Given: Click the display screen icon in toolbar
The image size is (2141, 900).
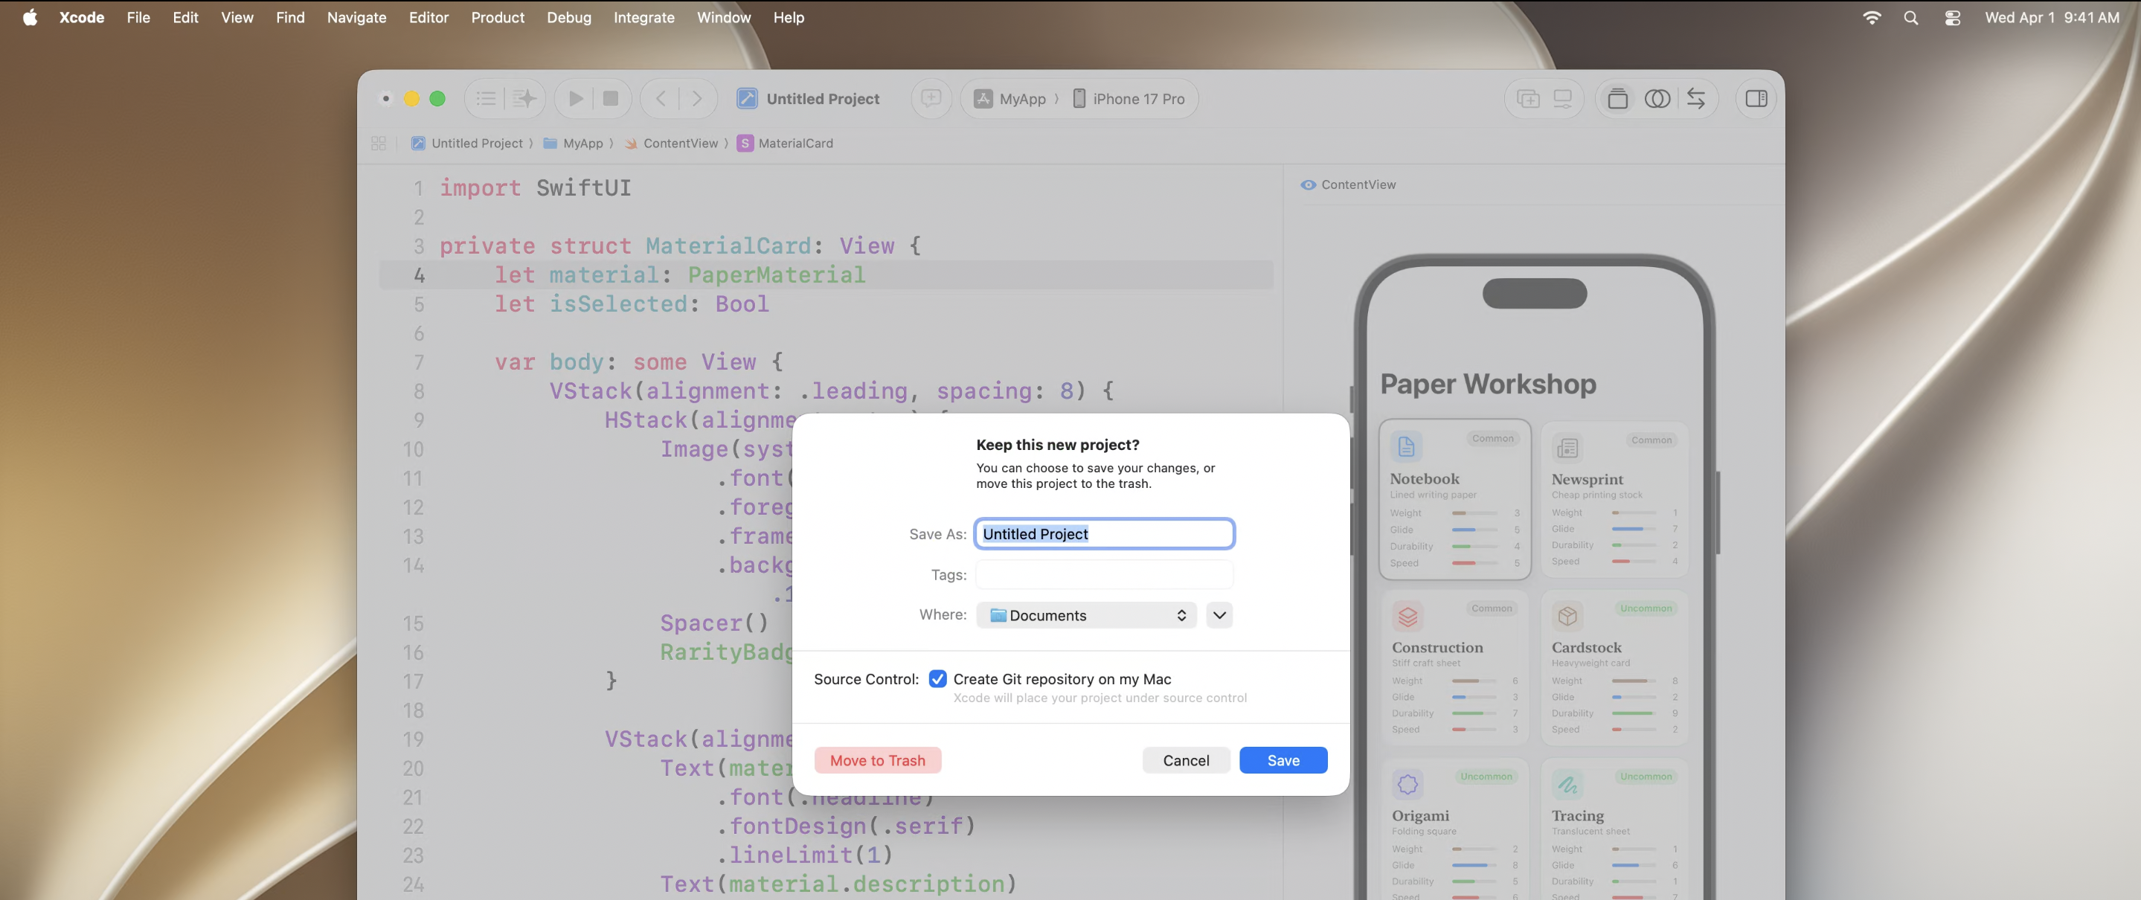Looking at the screenshot, I should coord(1562,99).
